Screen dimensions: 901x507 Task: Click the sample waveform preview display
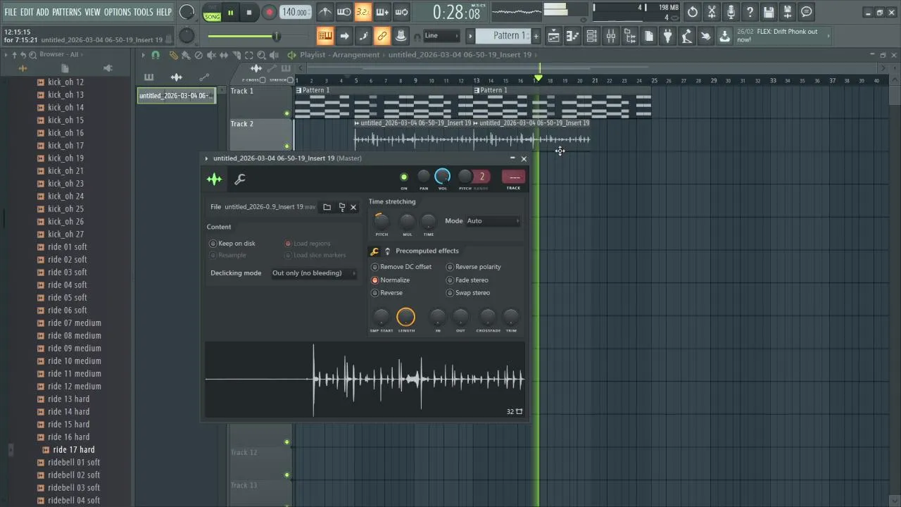(x=365, y=380)
